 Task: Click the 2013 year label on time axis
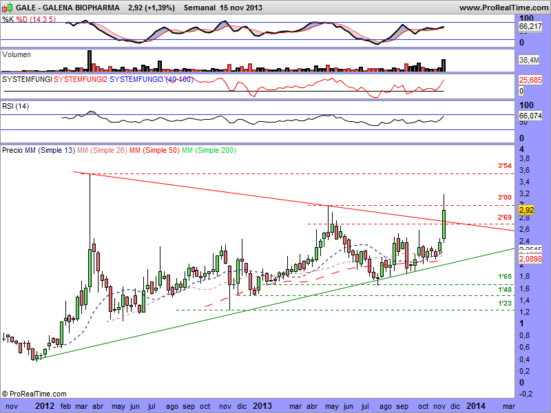[x=262, y=406]
